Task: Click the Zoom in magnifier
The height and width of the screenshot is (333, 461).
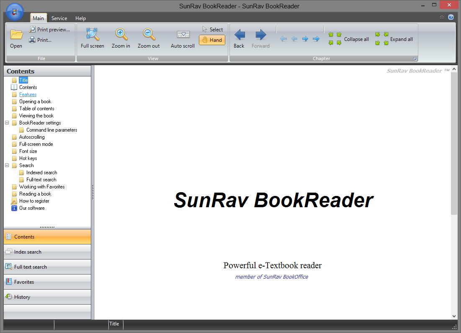Action: tap(121, 38)
